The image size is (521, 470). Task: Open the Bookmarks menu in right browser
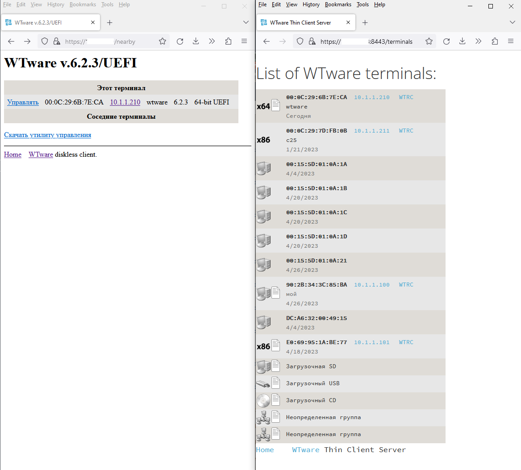click(338, 4)
